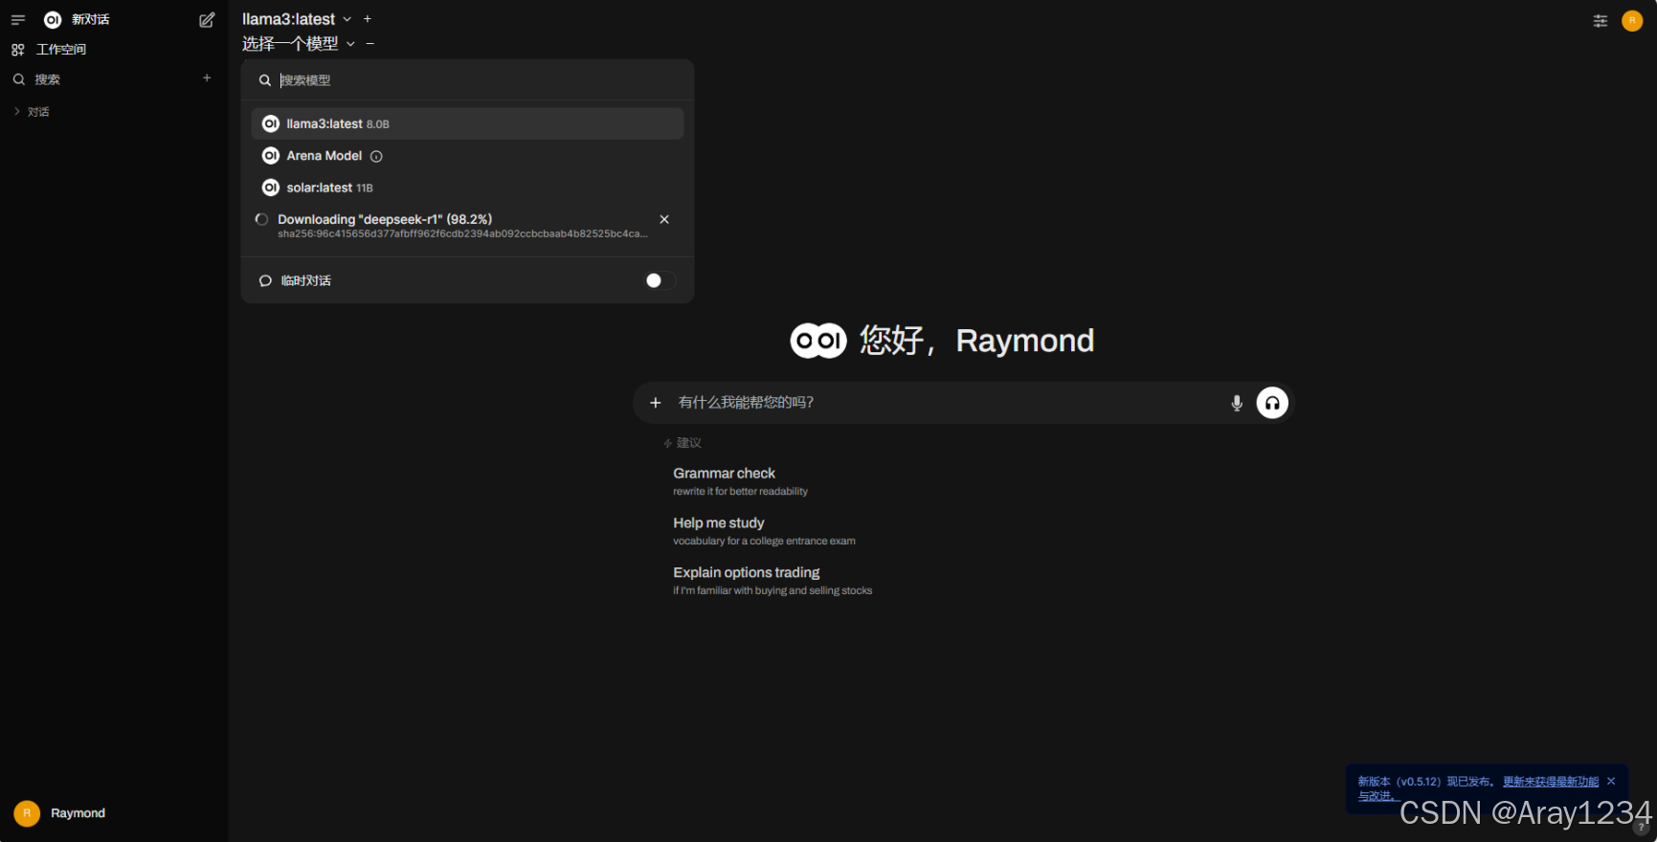This screenshot has height=842, width=1657.
Task: Open the llama3:latest model selector dropdown
Action: click(297, 19)
